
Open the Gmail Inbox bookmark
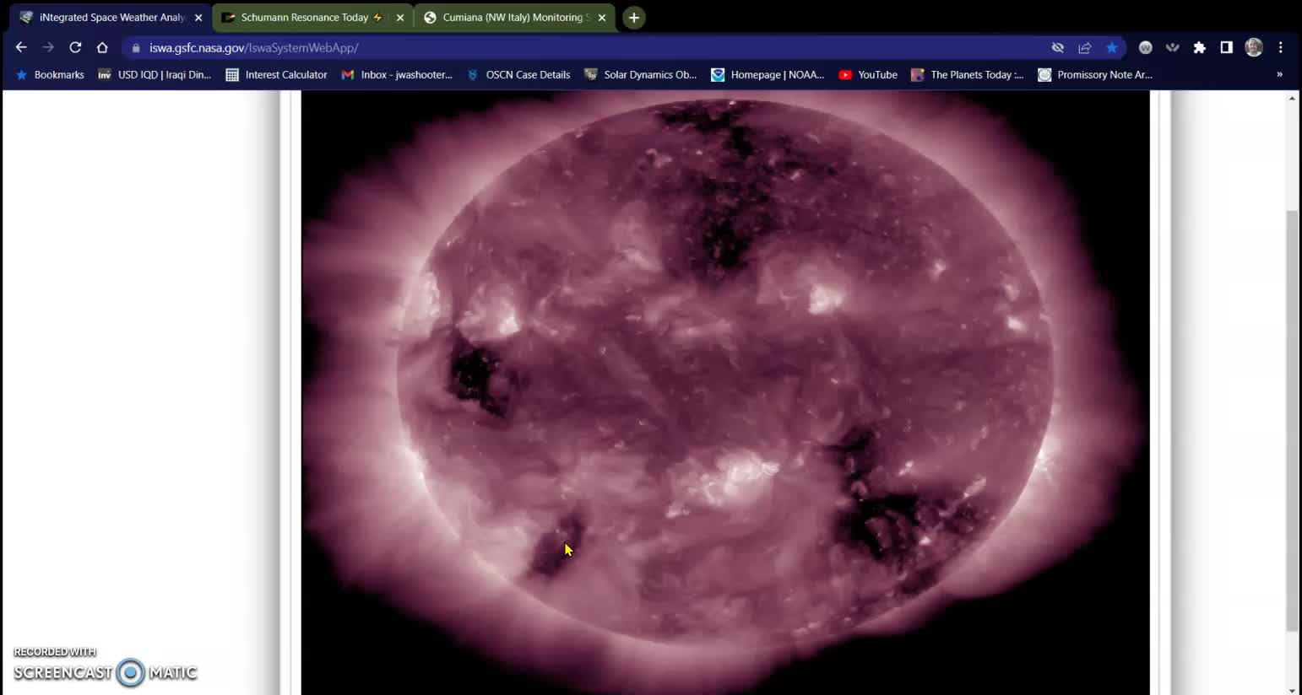397,75
